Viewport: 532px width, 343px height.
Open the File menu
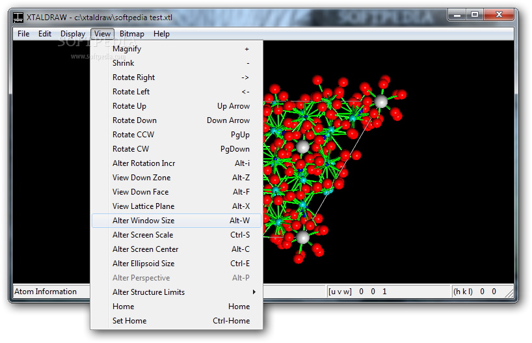(x=23, y=34)
